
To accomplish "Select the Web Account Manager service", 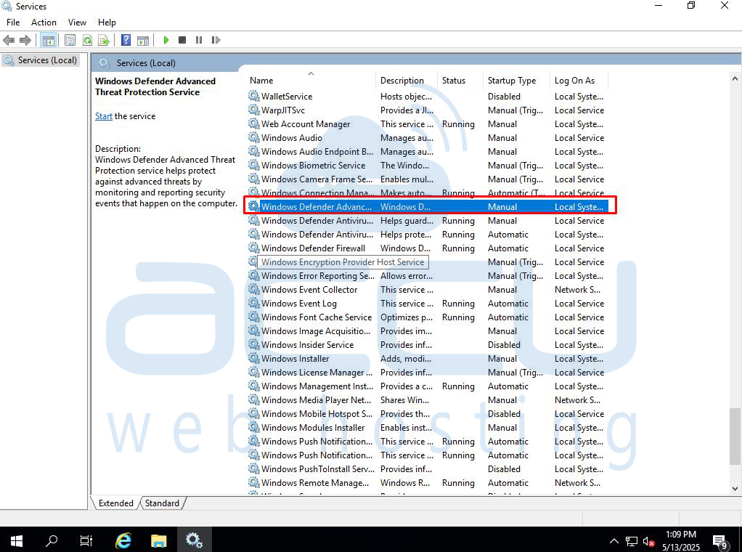I will (x=428, y=124).
